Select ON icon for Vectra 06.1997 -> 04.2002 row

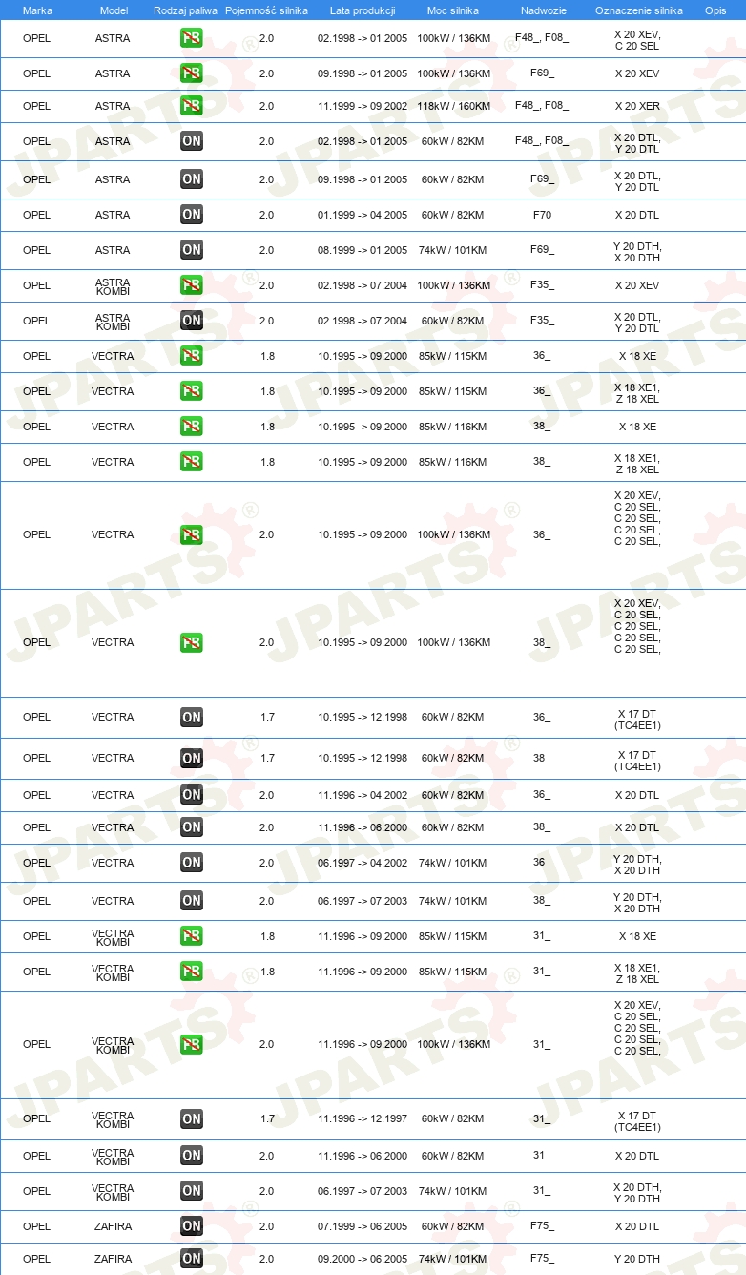pos(192,863)
